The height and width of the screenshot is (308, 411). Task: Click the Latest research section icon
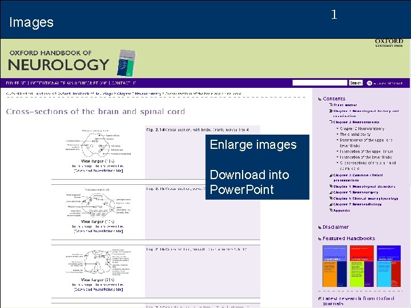tap(320, 298)
